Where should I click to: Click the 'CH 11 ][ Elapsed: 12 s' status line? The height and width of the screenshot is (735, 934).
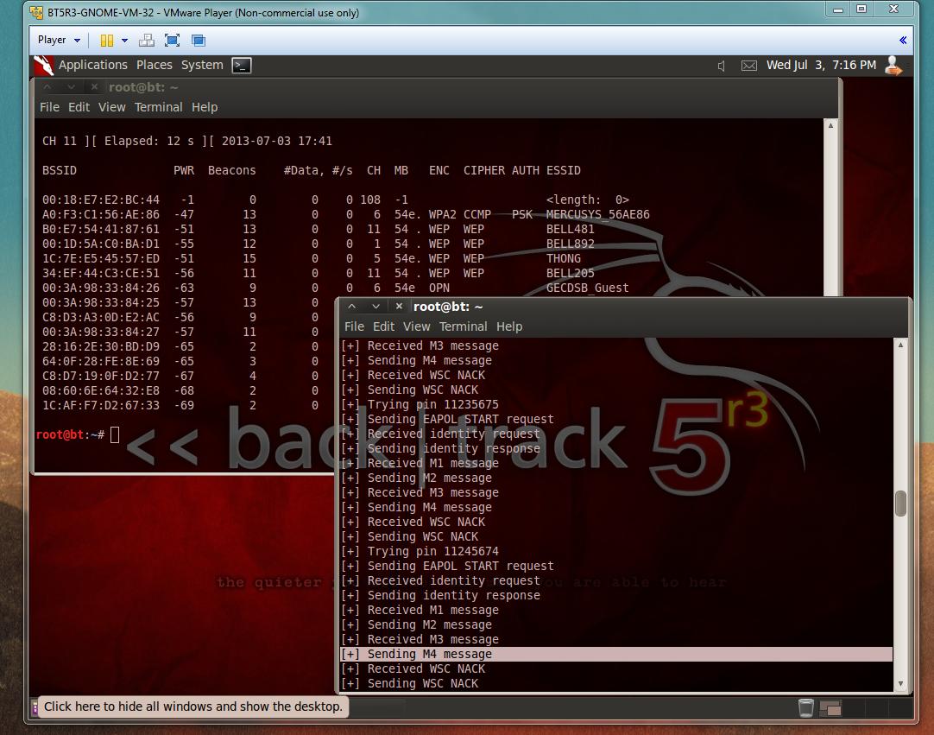point(118,142)
